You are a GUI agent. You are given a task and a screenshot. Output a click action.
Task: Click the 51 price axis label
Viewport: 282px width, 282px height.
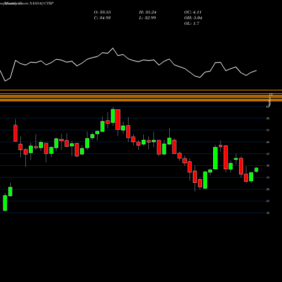coord(268,130)
